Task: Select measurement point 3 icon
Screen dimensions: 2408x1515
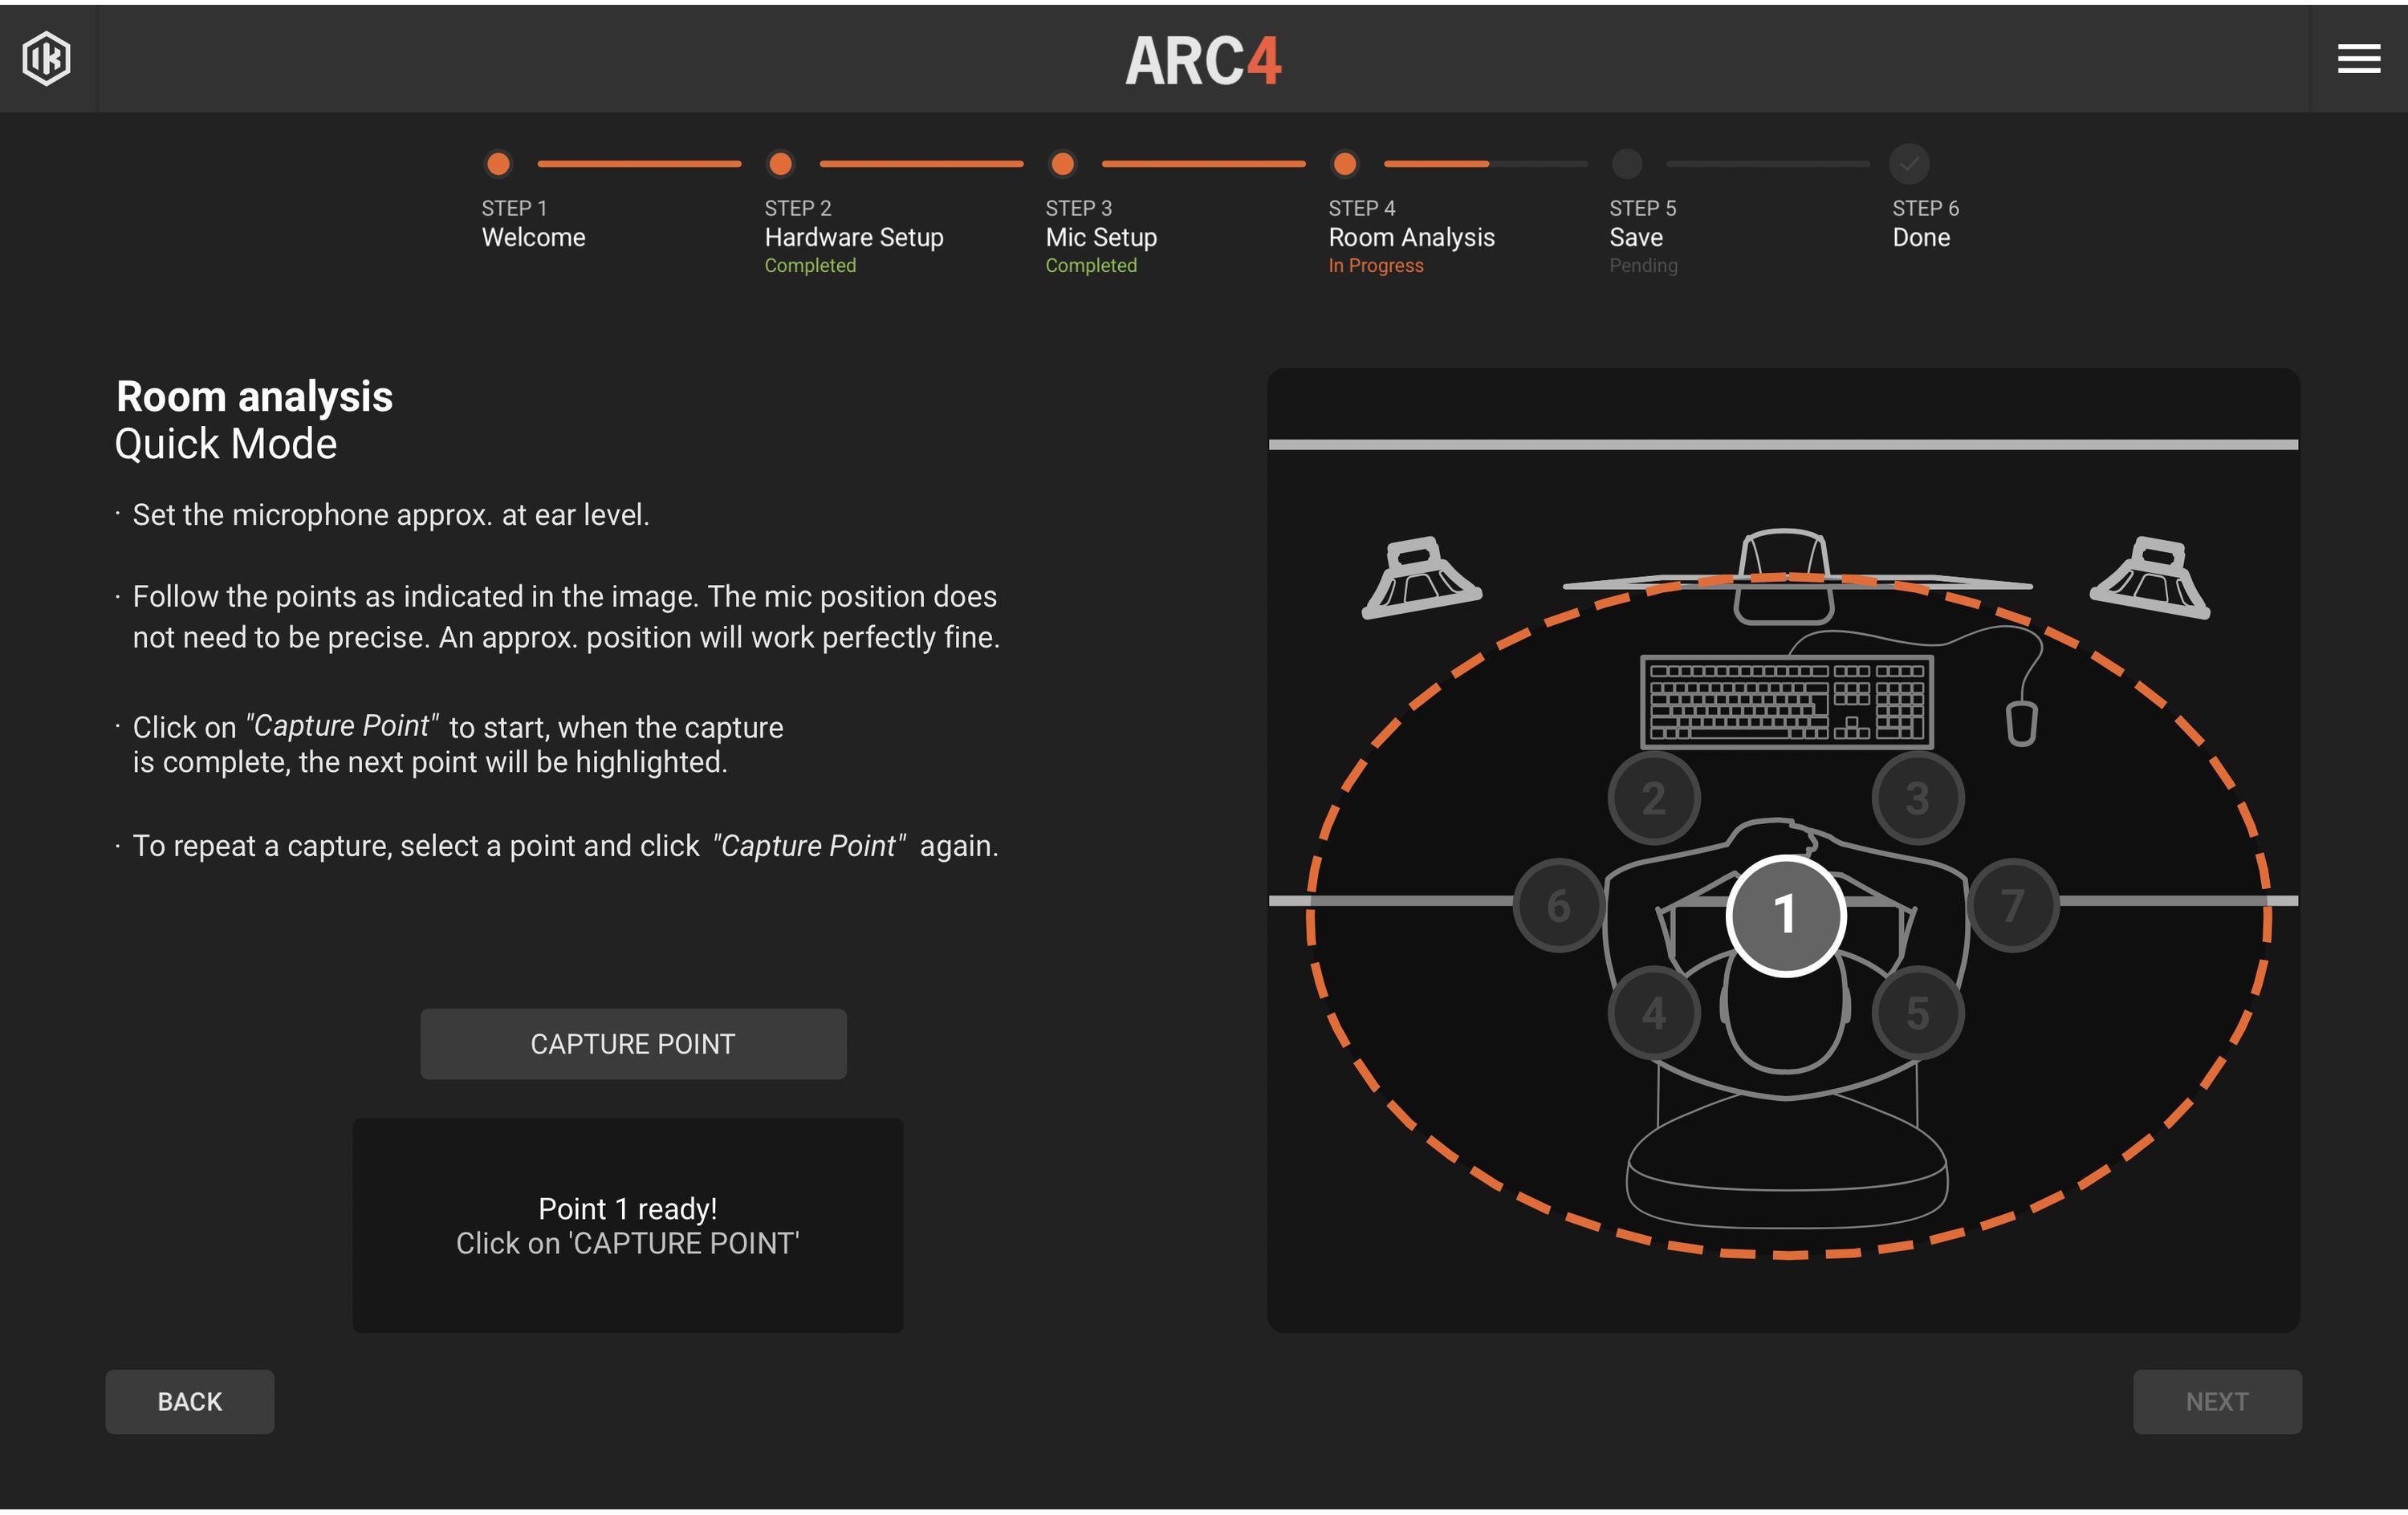Action: click(x=1916, y=799)
